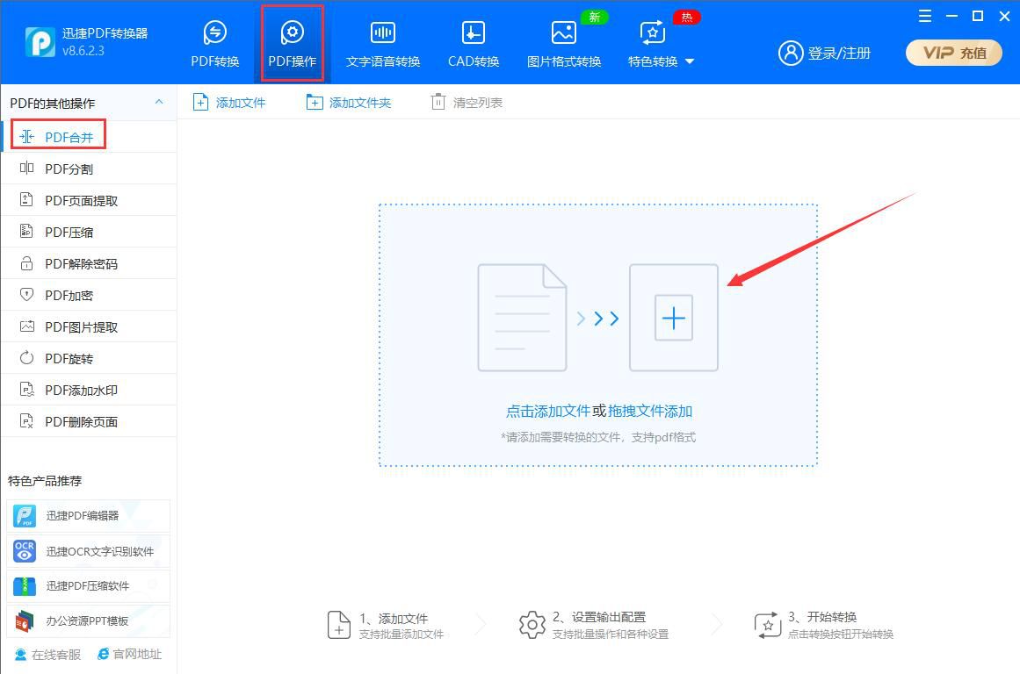Click the PDF添加水印 icon
This screenshot has width=1020, height=674.
26,390
